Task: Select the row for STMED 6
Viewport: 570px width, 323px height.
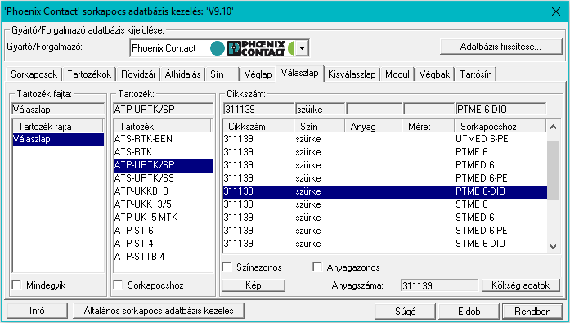Action: [x=385, y=218]
